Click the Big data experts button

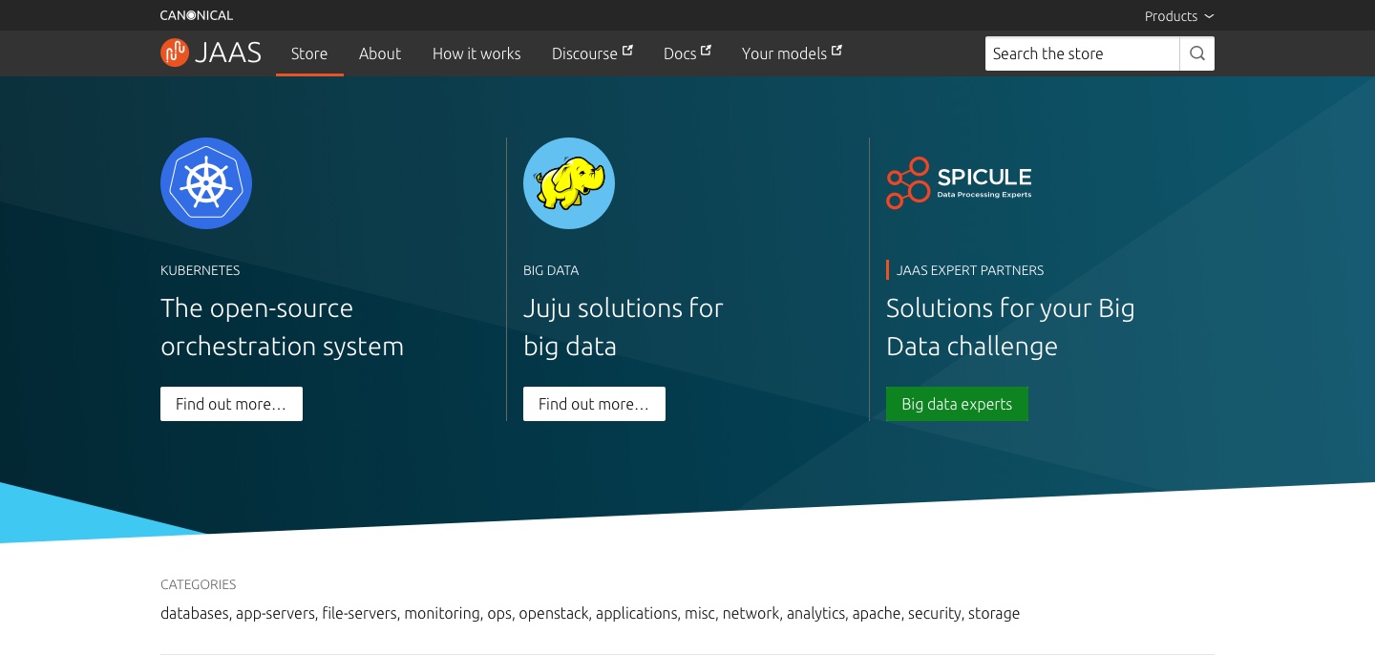click(x=957, y=404)
